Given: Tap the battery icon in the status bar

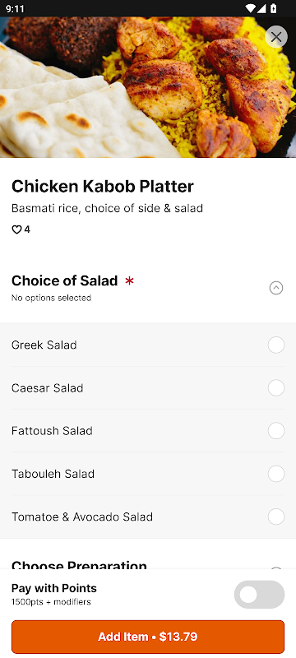Looking at the screenshot, I should (x=273, y=8).
